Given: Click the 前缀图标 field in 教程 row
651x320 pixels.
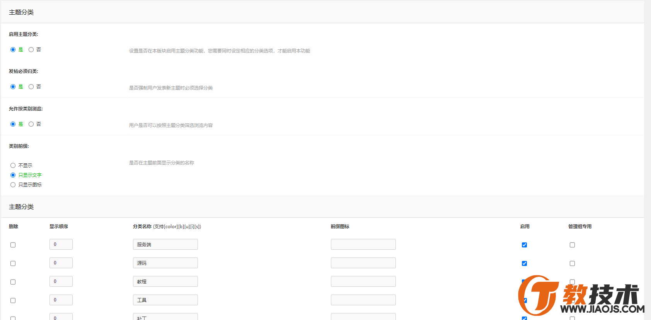Looking at the screenshot, I should click(363, 281).
